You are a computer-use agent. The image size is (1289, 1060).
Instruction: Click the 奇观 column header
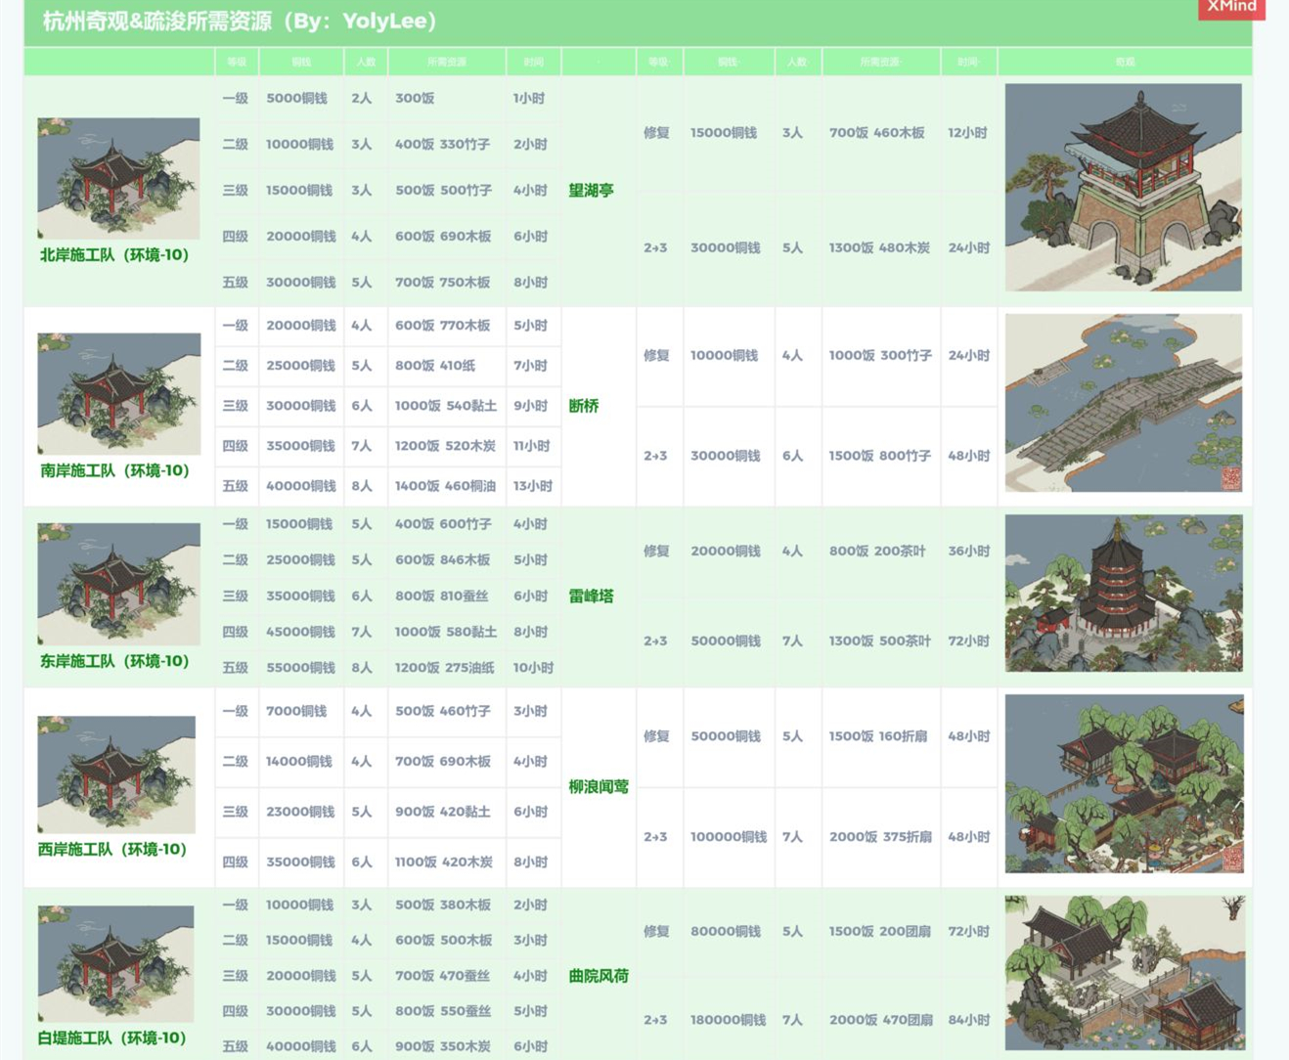(x=1125, y=62)
